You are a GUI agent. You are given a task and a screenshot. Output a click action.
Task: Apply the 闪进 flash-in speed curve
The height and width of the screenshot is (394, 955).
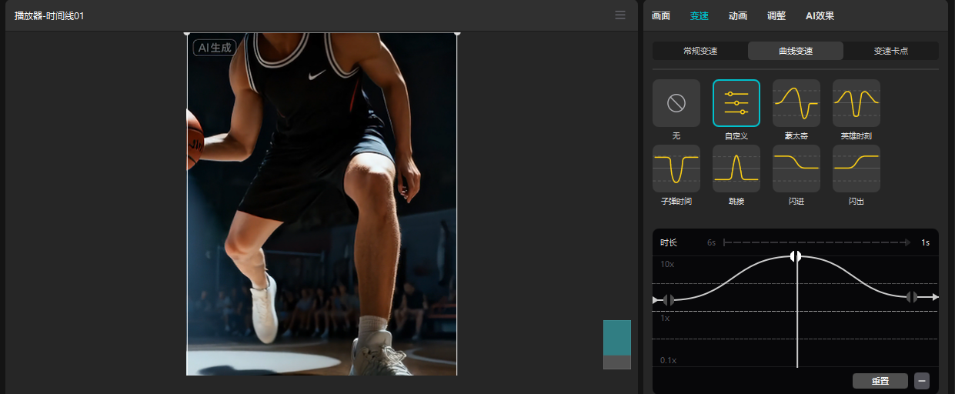pos(796,169)
